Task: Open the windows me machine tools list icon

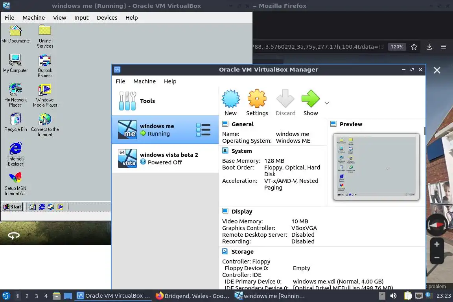Action: pos(203,130)
